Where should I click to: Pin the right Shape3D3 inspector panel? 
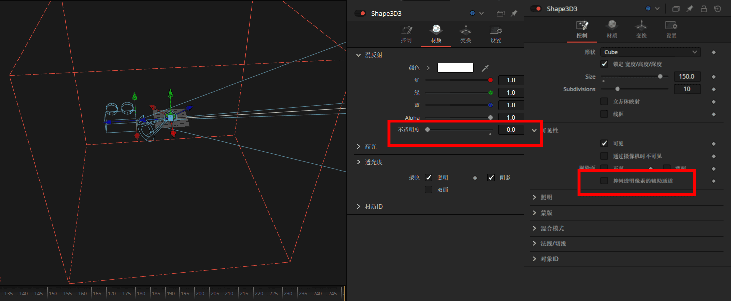pyautogui.click(x=689, y=9)
